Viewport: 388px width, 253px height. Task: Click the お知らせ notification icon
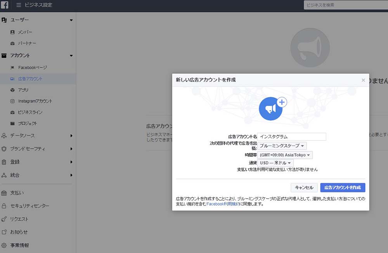[x=4, y=232]
